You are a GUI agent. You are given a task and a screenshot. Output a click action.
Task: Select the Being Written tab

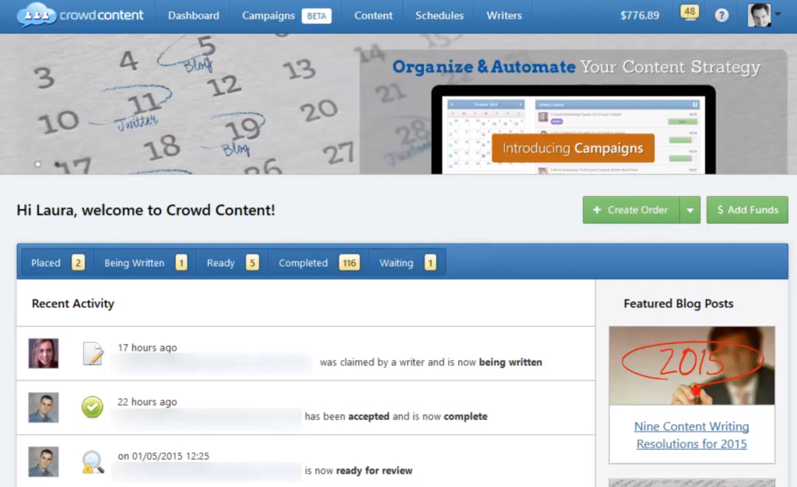(146, 262)
